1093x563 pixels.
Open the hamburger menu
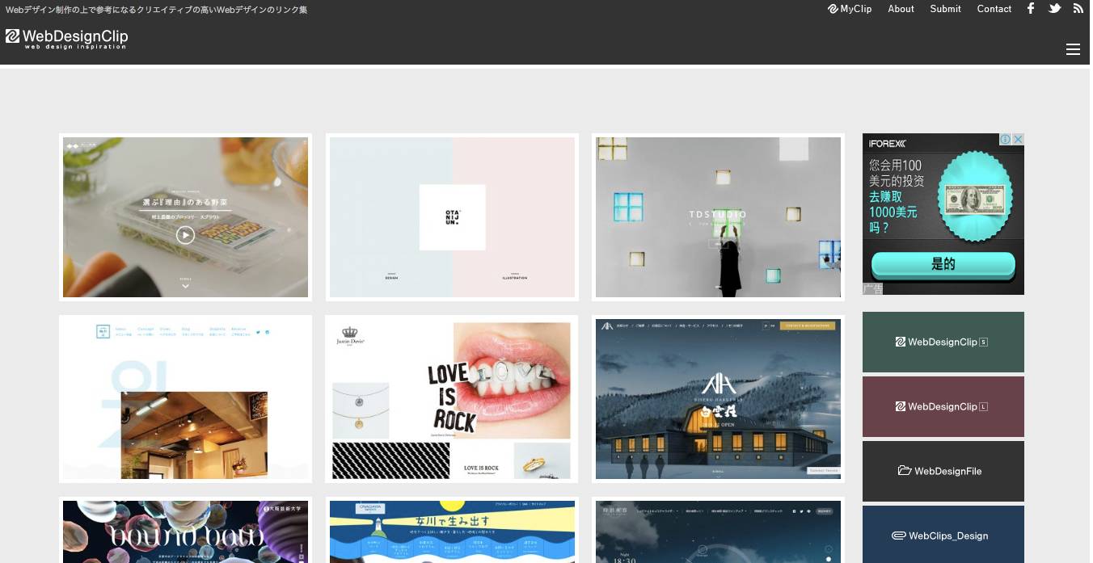[x=1073, y=49]
